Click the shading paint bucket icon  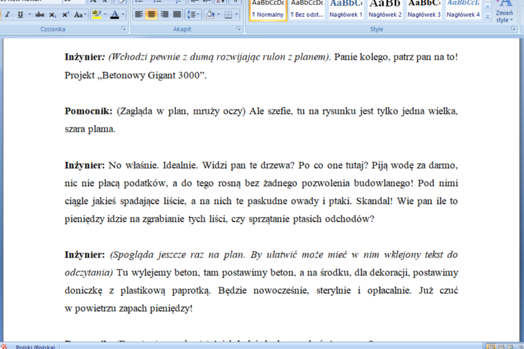coord(210,15)
